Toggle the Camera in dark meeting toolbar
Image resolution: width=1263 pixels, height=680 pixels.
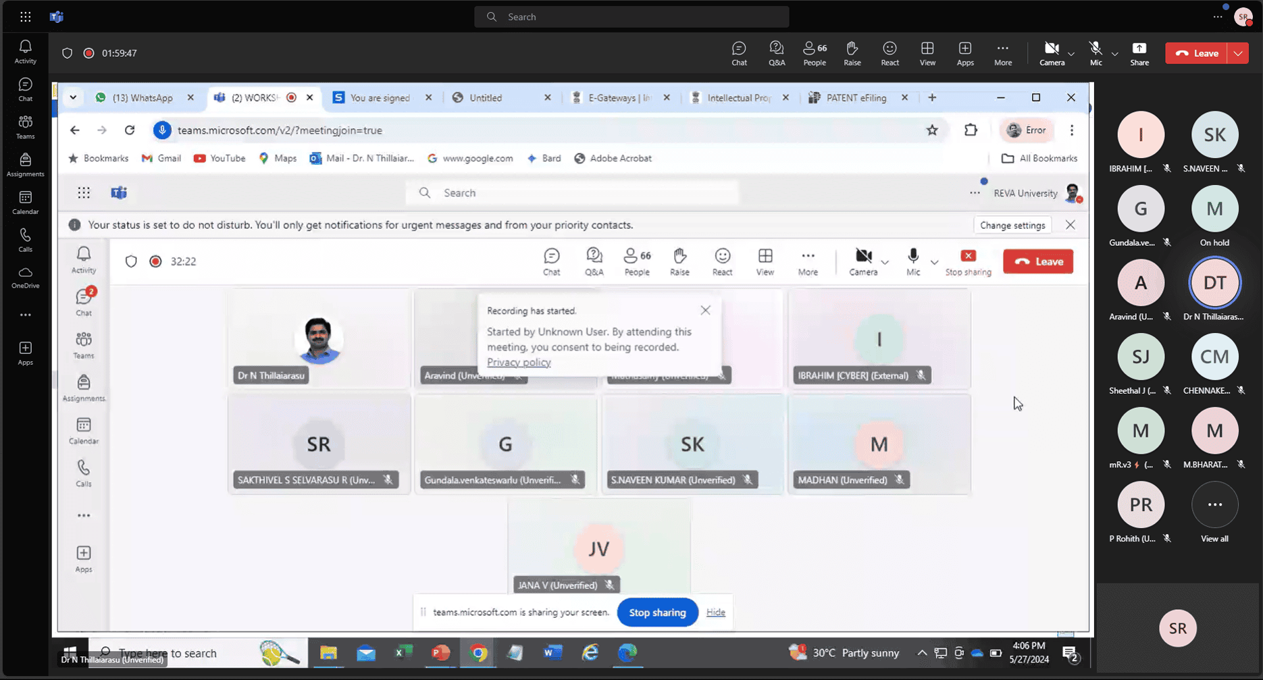1051,53
